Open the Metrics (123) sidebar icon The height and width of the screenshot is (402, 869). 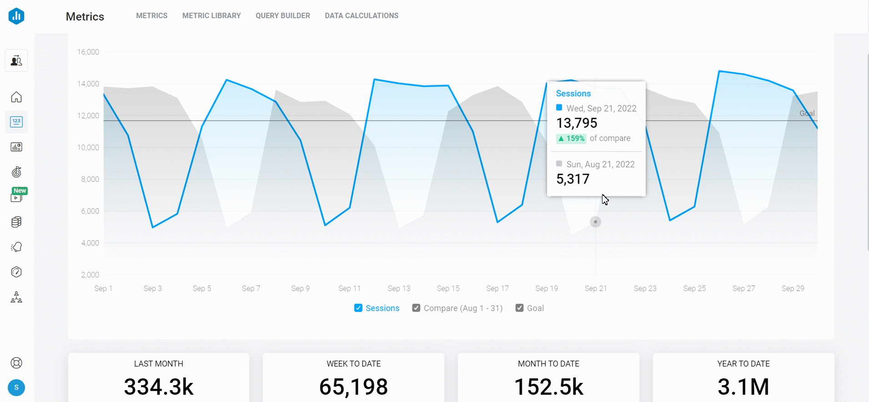[16, 122]
